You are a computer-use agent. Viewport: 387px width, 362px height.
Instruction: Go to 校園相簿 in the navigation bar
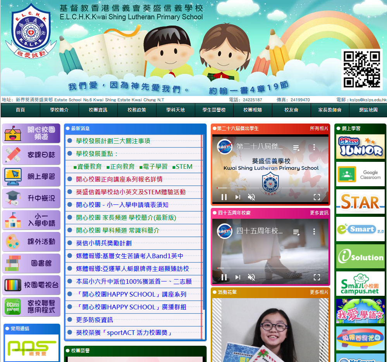point(253,110)
